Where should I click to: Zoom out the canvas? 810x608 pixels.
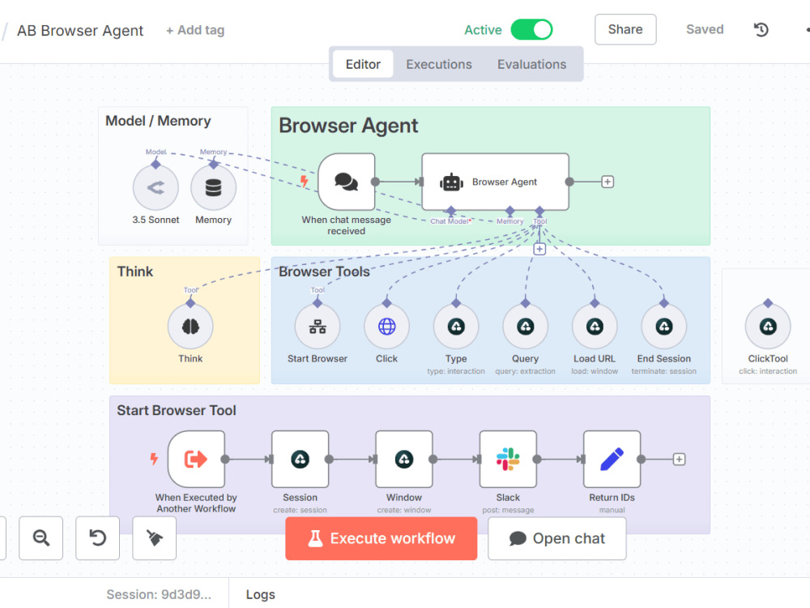pos(40,538)
